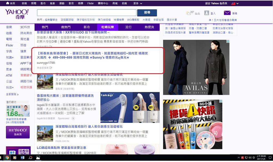Open the 新春美食/新春聚會 article headline
The image size is (273, 162).
pyautogui.click(x=92, y=55)
